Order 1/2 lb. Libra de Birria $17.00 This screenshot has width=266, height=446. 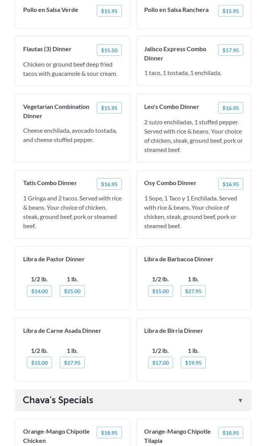point(160,363)
